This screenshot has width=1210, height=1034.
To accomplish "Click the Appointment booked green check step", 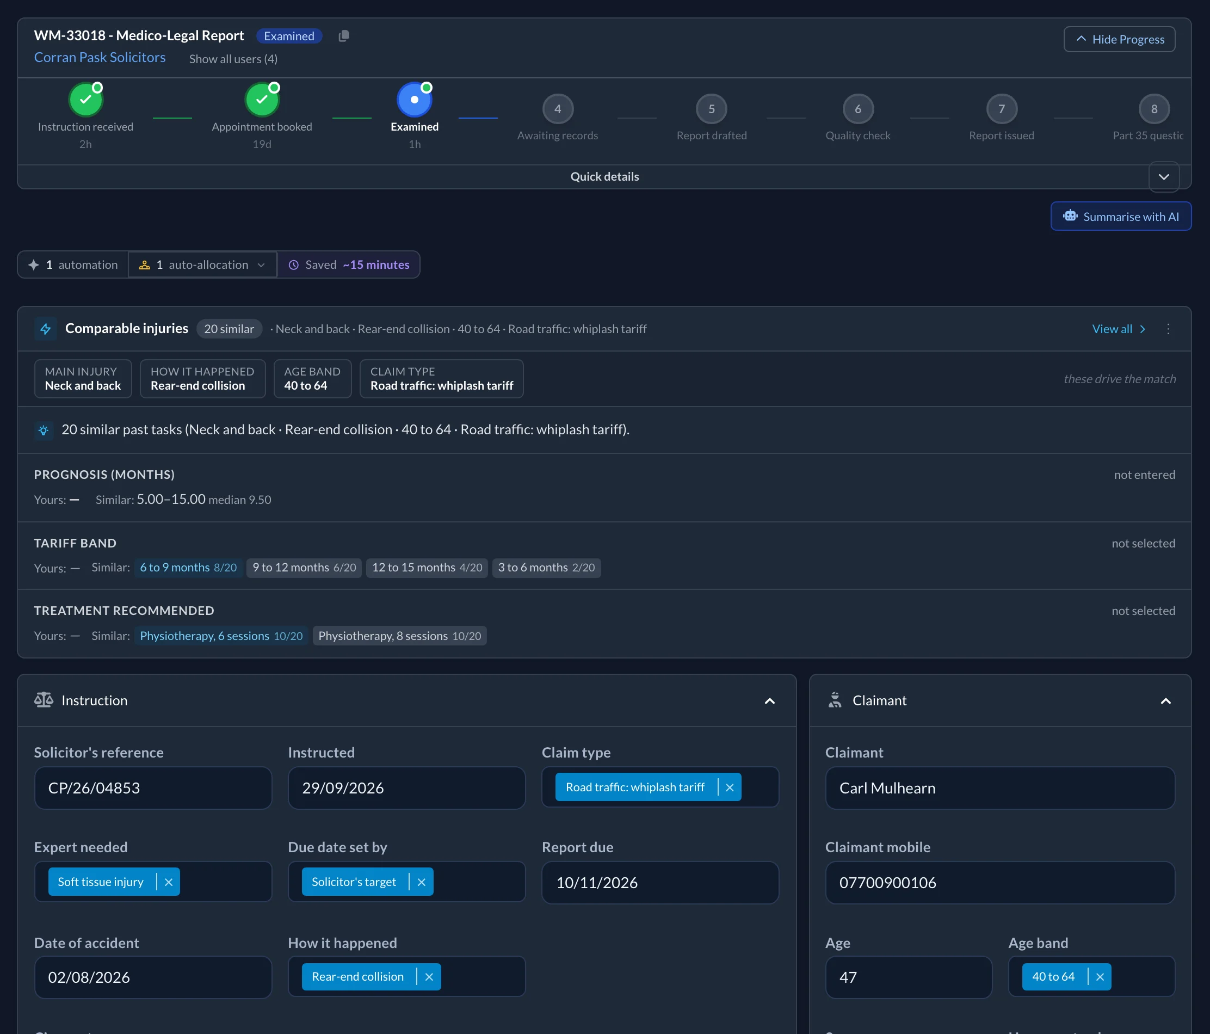I will click(262, 99).
